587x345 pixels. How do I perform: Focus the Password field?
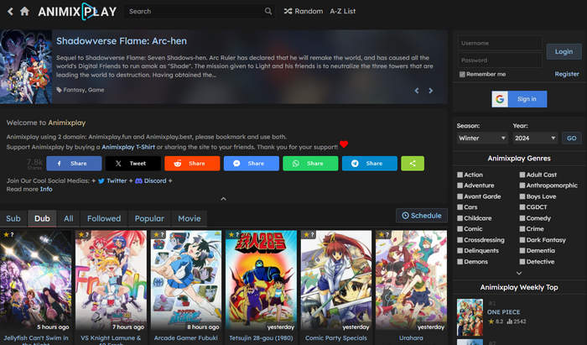500,60
